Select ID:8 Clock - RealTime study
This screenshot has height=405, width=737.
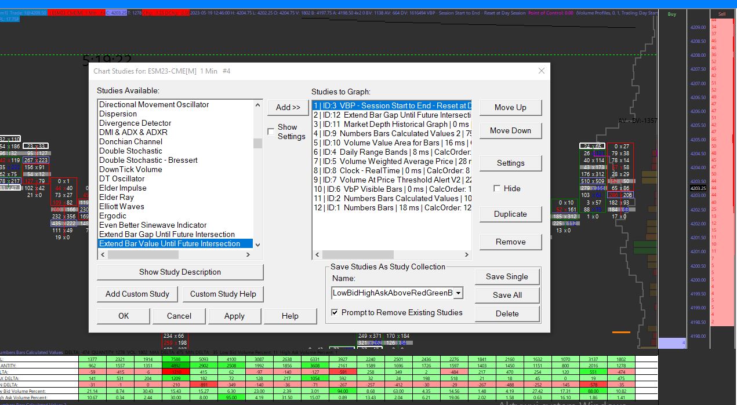click(392, 170)
